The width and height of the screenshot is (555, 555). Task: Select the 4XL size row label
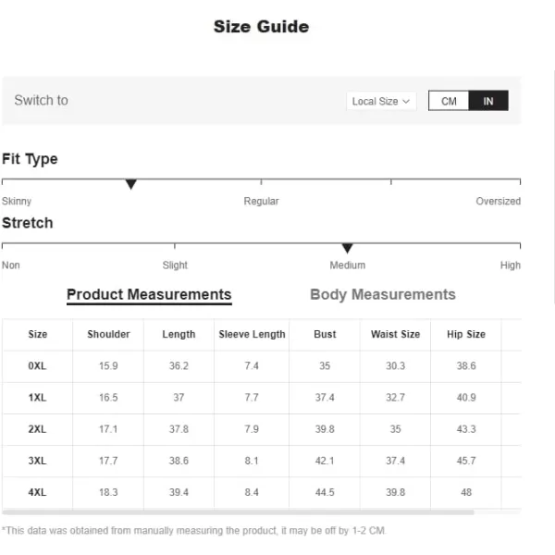pos(37,492)
